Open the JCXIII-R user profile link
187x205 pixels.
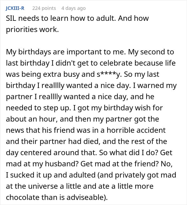tap(15, 8)
